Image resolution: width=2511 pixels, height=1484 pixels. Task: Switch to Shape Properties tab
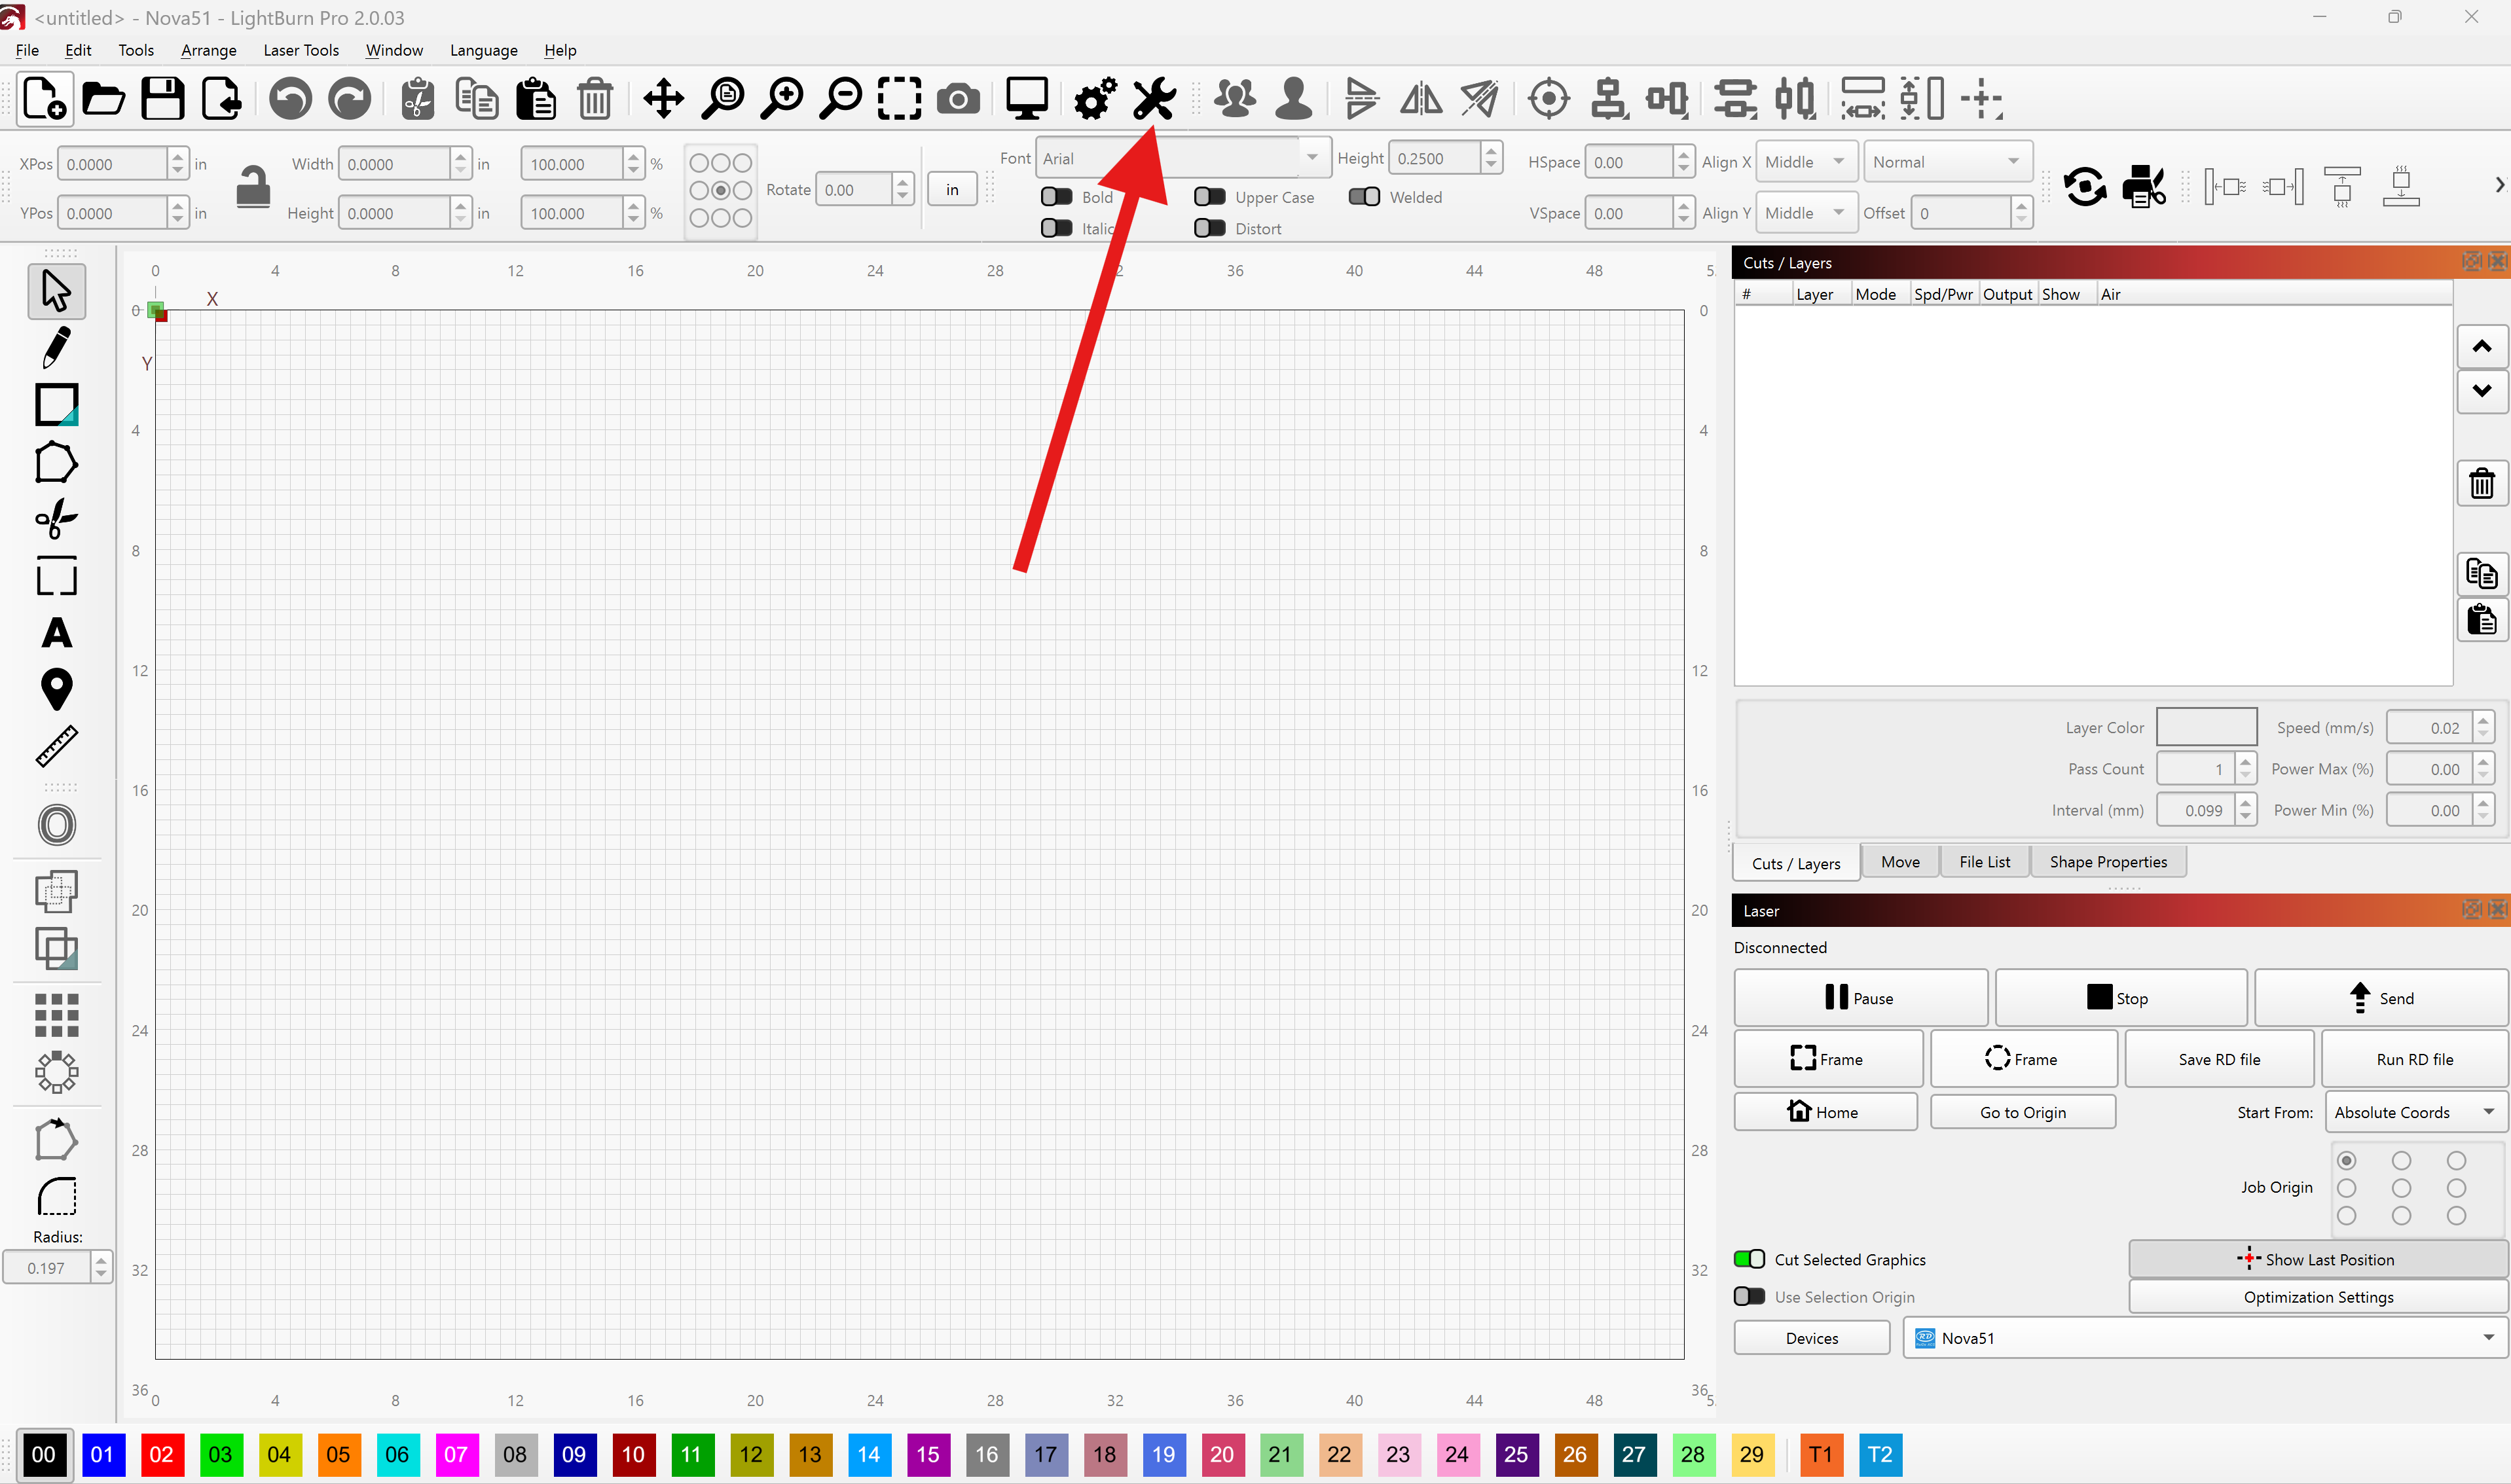pyautogui.click(x=2107, y=862)
